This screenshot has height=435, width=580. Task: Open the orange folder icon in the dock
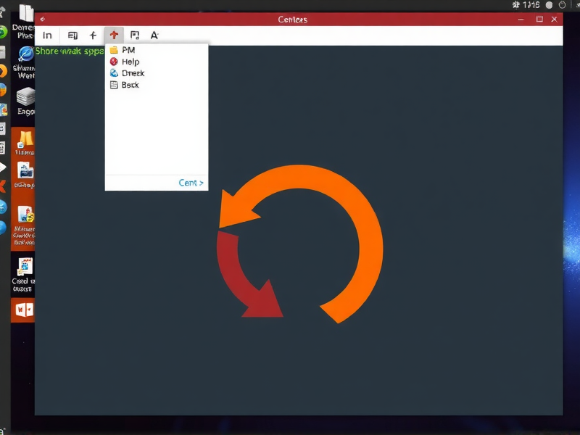click(x=24, y=140)
